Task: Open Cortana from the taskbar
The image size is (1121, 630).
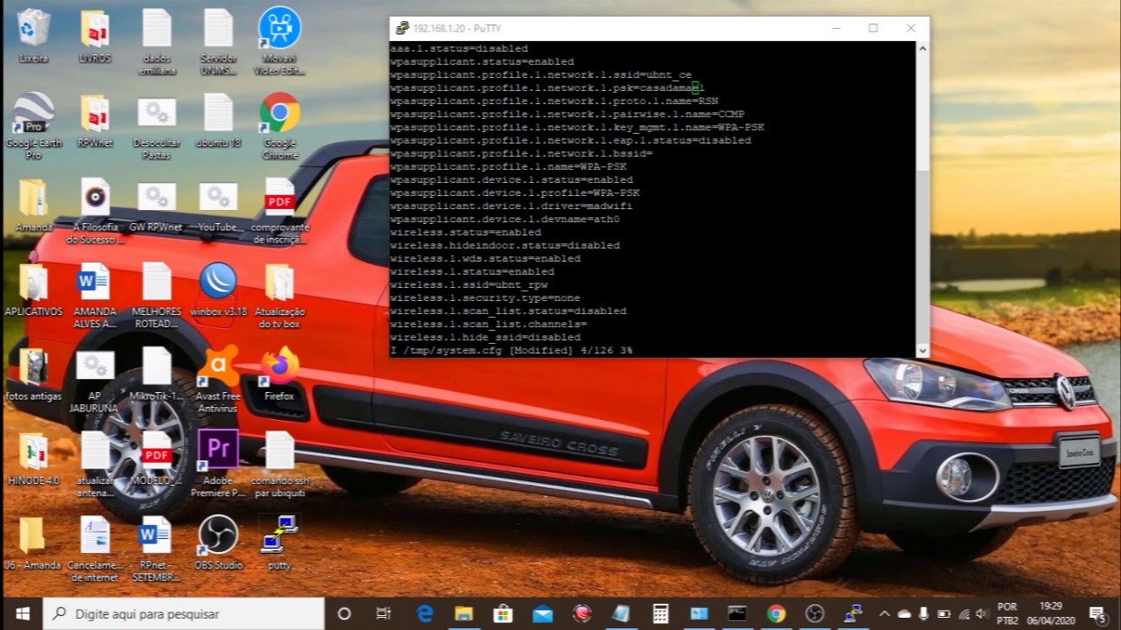Action: 344,613
